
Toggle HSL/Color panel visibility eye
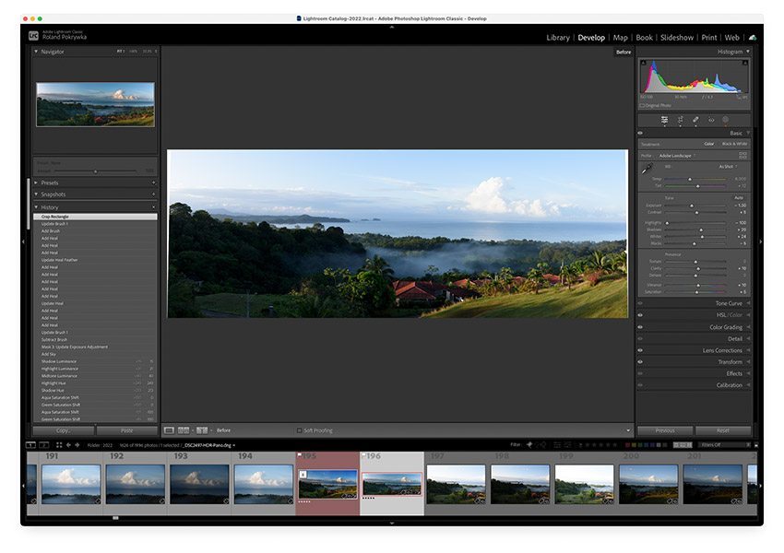point(641,315)
